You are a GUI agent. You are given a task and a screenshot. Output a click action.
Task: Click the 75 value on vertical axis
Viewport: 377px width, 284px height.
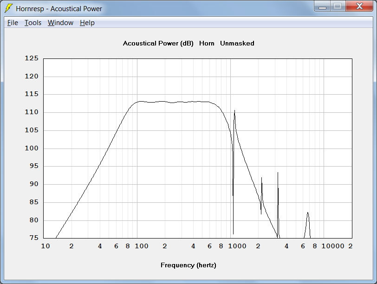[x=34, y=238]
